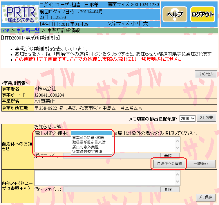This screenshot has height=205, width=219.
Task: Click the メモ保存 button
Action: [206, 197]
